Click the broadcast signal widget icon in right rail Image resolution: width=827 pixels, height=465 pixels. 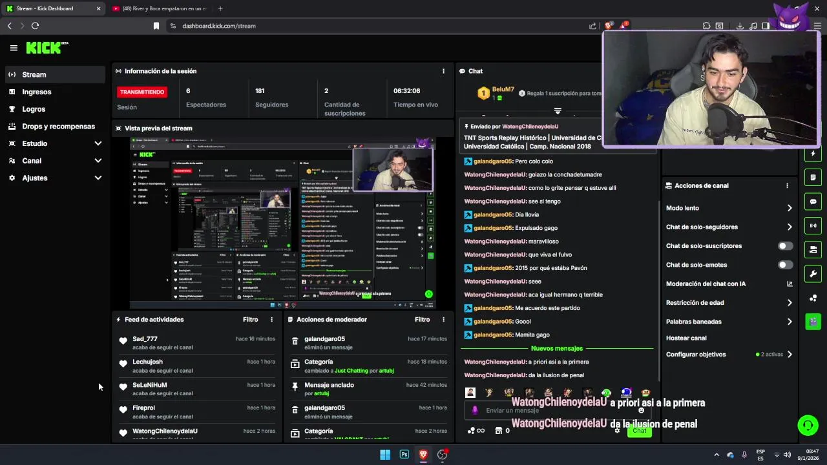tap(813, 225)
